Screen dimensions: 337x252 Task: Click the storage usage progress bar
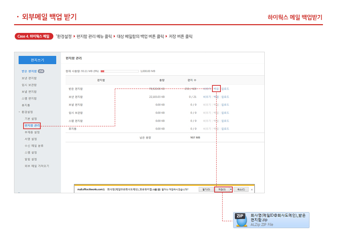[x=119, y=71]
